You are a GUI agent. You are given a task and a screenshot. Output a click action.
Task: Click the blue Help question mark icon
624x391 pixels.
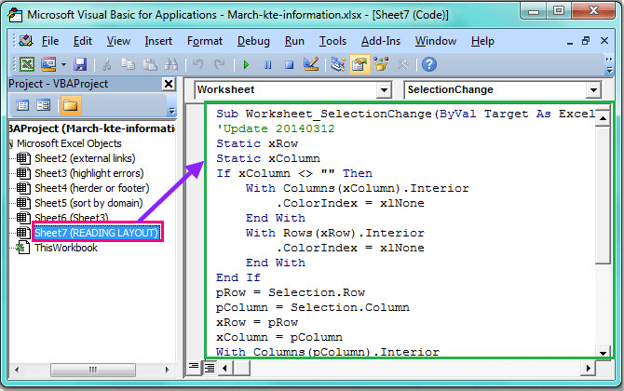pyautogui.click(x=428, y=64)
